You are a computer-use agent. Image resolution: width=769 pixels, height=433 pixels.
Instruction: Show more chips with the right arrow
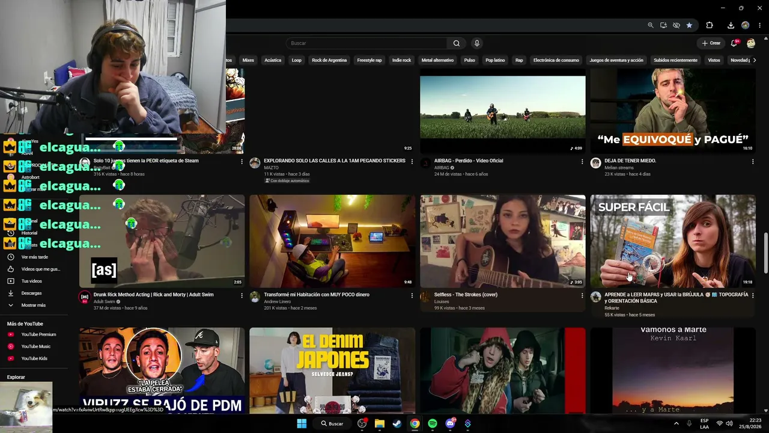click(x=755, y=60)
